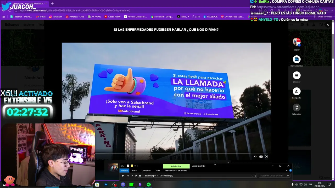Open the Mi unidad Google Drive bookmark
The image size is (335, 188).
point(162,17)
